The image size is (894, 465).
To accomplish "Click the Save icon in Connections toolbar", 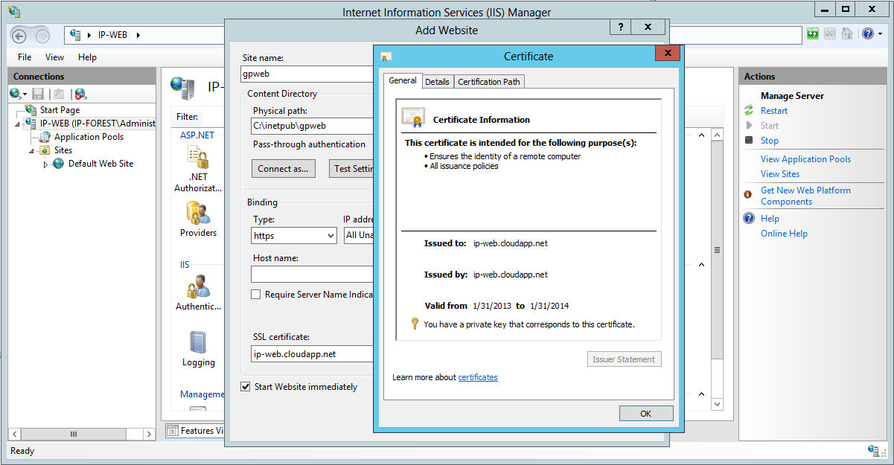I will tap(38, 94).
